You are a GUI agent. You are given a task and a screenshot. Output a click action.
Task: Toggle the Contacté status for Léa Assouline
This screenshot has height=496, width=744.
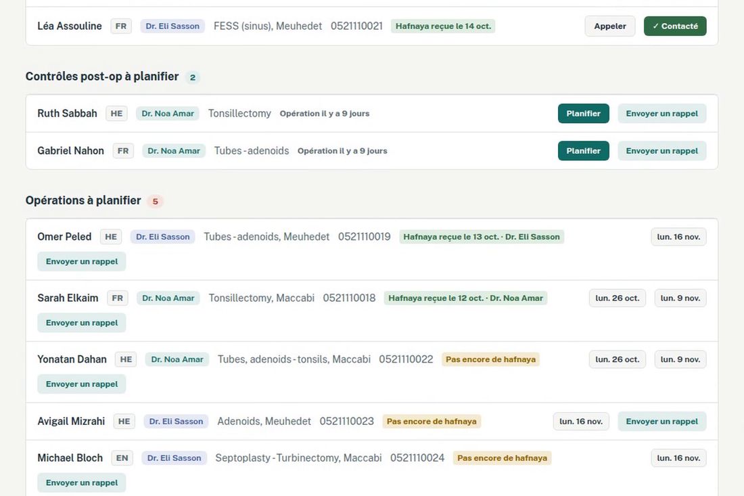tap(675, 26)
